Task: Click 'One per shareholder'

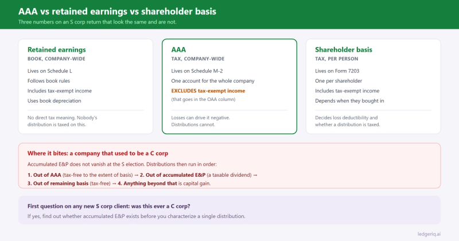Action: tap(339, 81)
